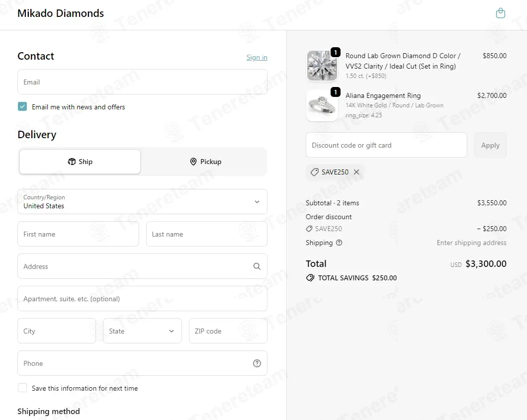The image size is (527, 420).
Task: Click the Apply discount button
Action: pyautogui.click(x=490, y=145)
